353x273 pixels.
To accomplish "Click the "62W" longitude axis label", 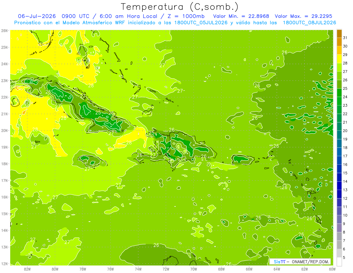I will click(x=304, y=269).
